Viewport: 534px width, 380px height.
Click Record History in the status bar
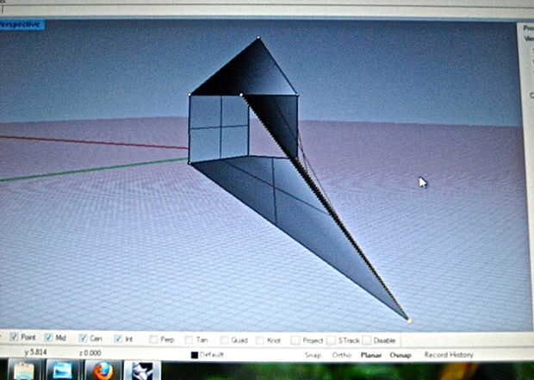449,355
